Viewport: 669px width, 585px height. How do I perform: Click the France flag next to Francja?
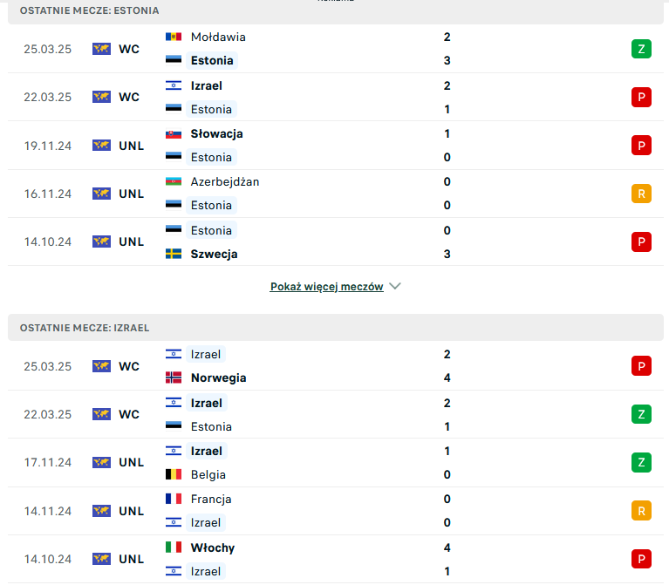pyautogui.click(x=174, y=499)
